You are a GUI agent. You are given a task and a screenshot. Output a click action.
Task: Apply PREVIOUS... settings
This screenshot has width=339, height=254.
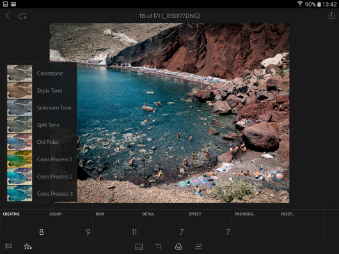255,224
